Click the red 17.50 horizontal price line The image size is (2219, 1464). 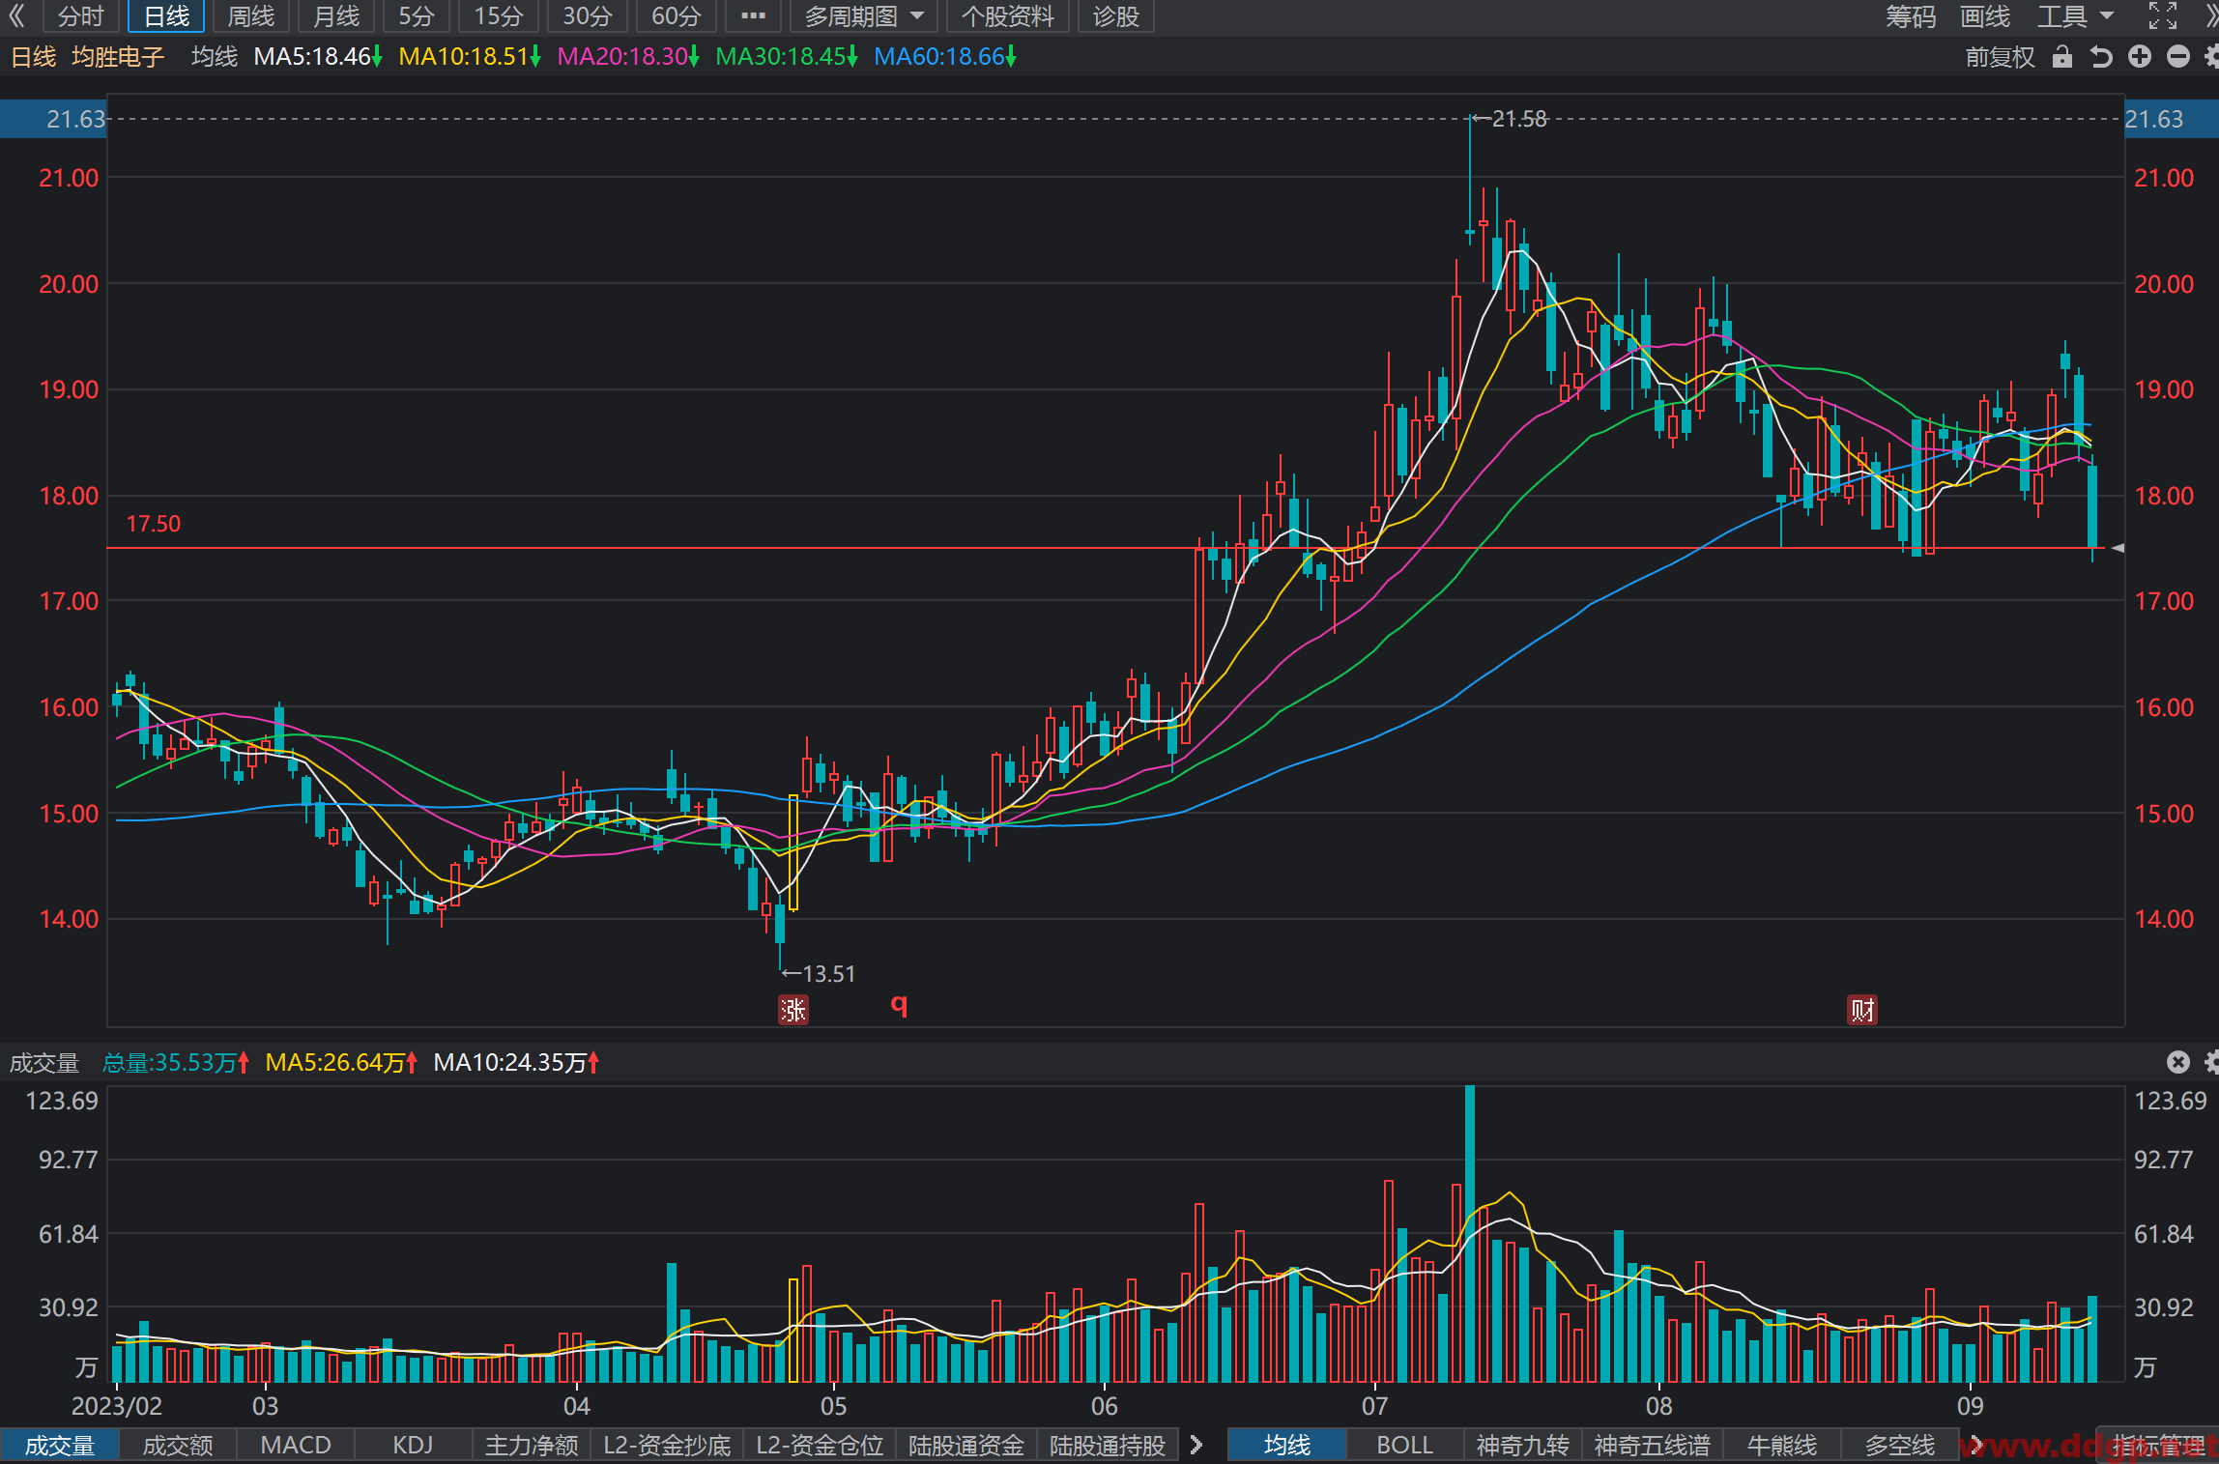1111,548
